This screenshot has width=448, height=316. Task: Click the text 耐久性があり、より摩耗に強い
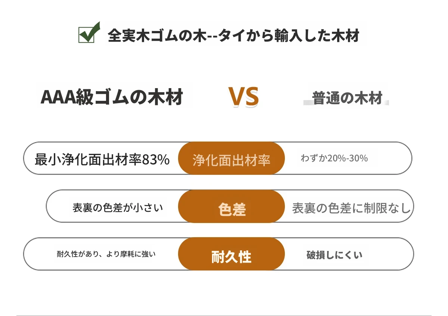click(x=106, y=254)
